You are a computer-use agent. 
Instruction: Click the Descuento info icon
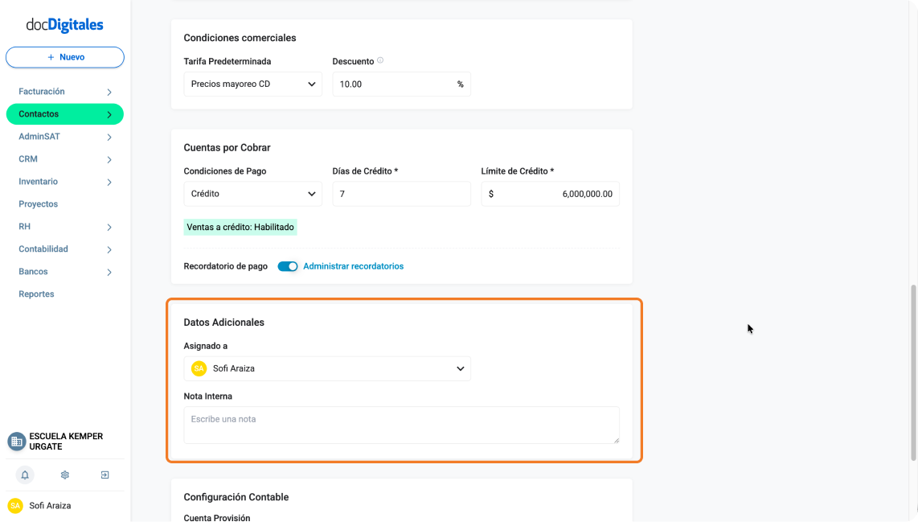380,60
